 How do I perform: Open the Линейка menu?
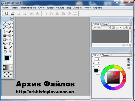tap(78, 8)
